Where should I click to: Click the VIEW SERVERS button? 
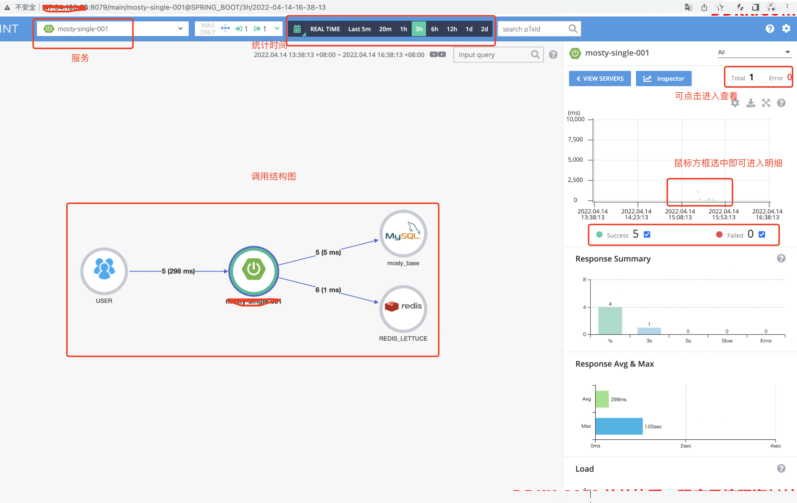tap(600, 78)
